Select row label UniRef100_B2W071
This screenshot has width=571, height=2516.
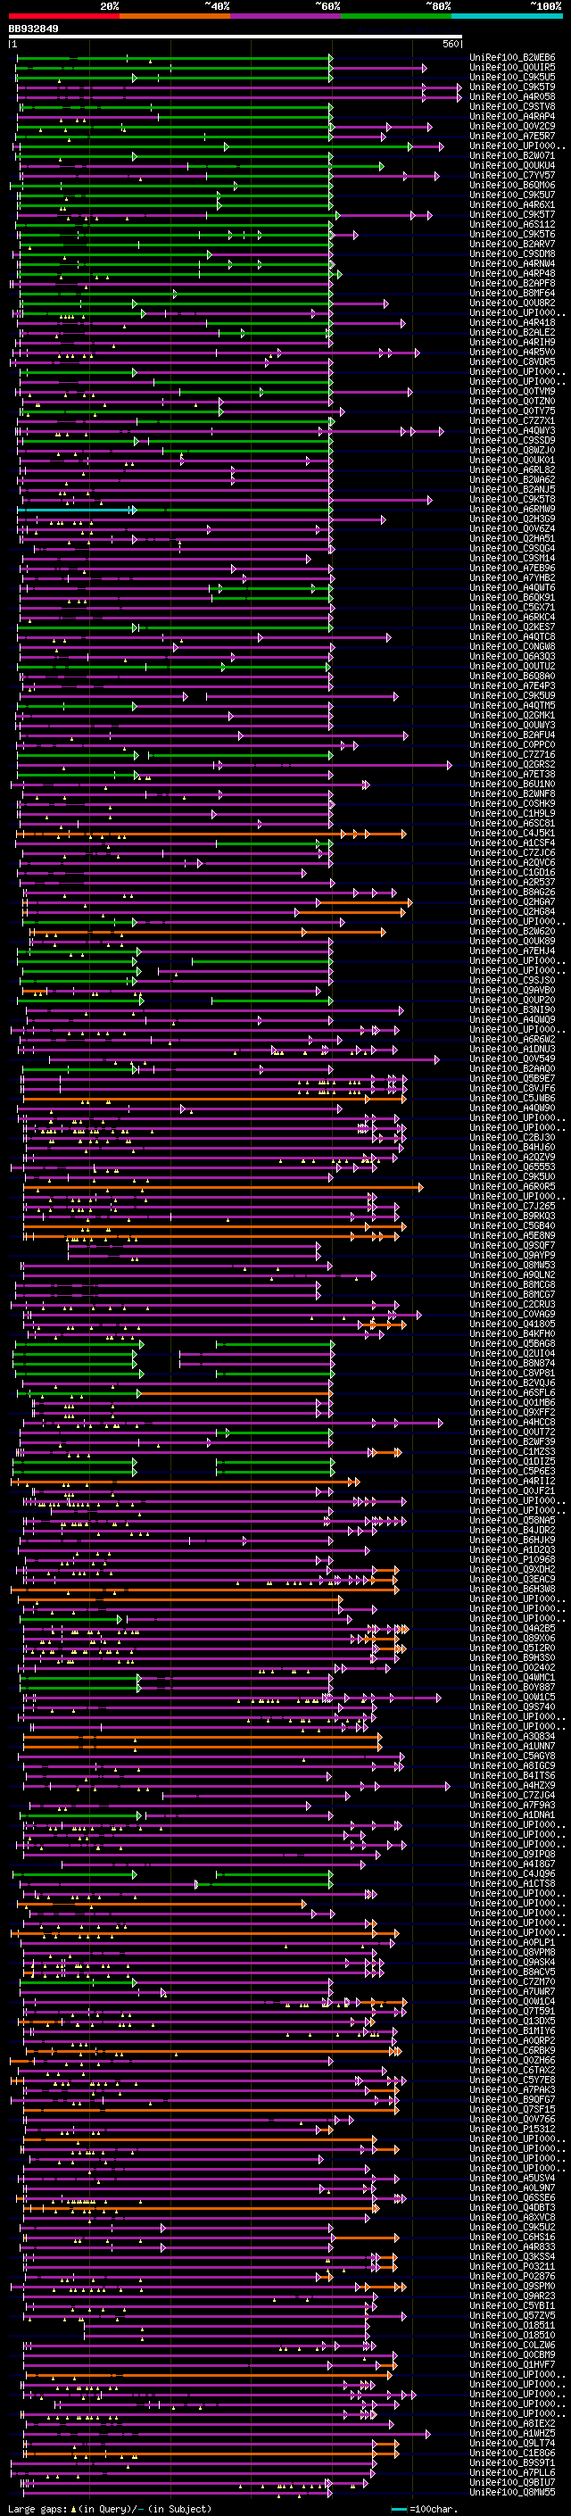coord(512,155)
